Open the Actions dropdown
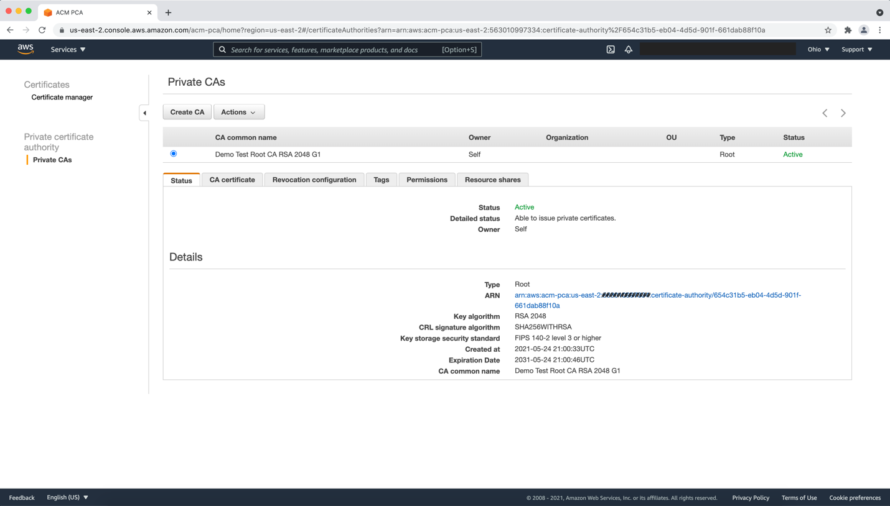Viewport: 890px width, 506px height. [238, 112]
